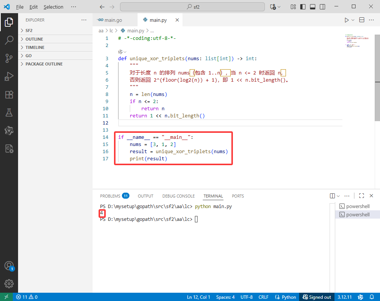Open the Extensions view icon
This screenshot has width=380, height=301.
[9, 94]
